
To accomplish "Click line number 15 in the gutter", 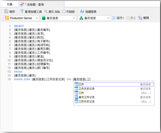I will pyautogui.click(x=9, y=79).
